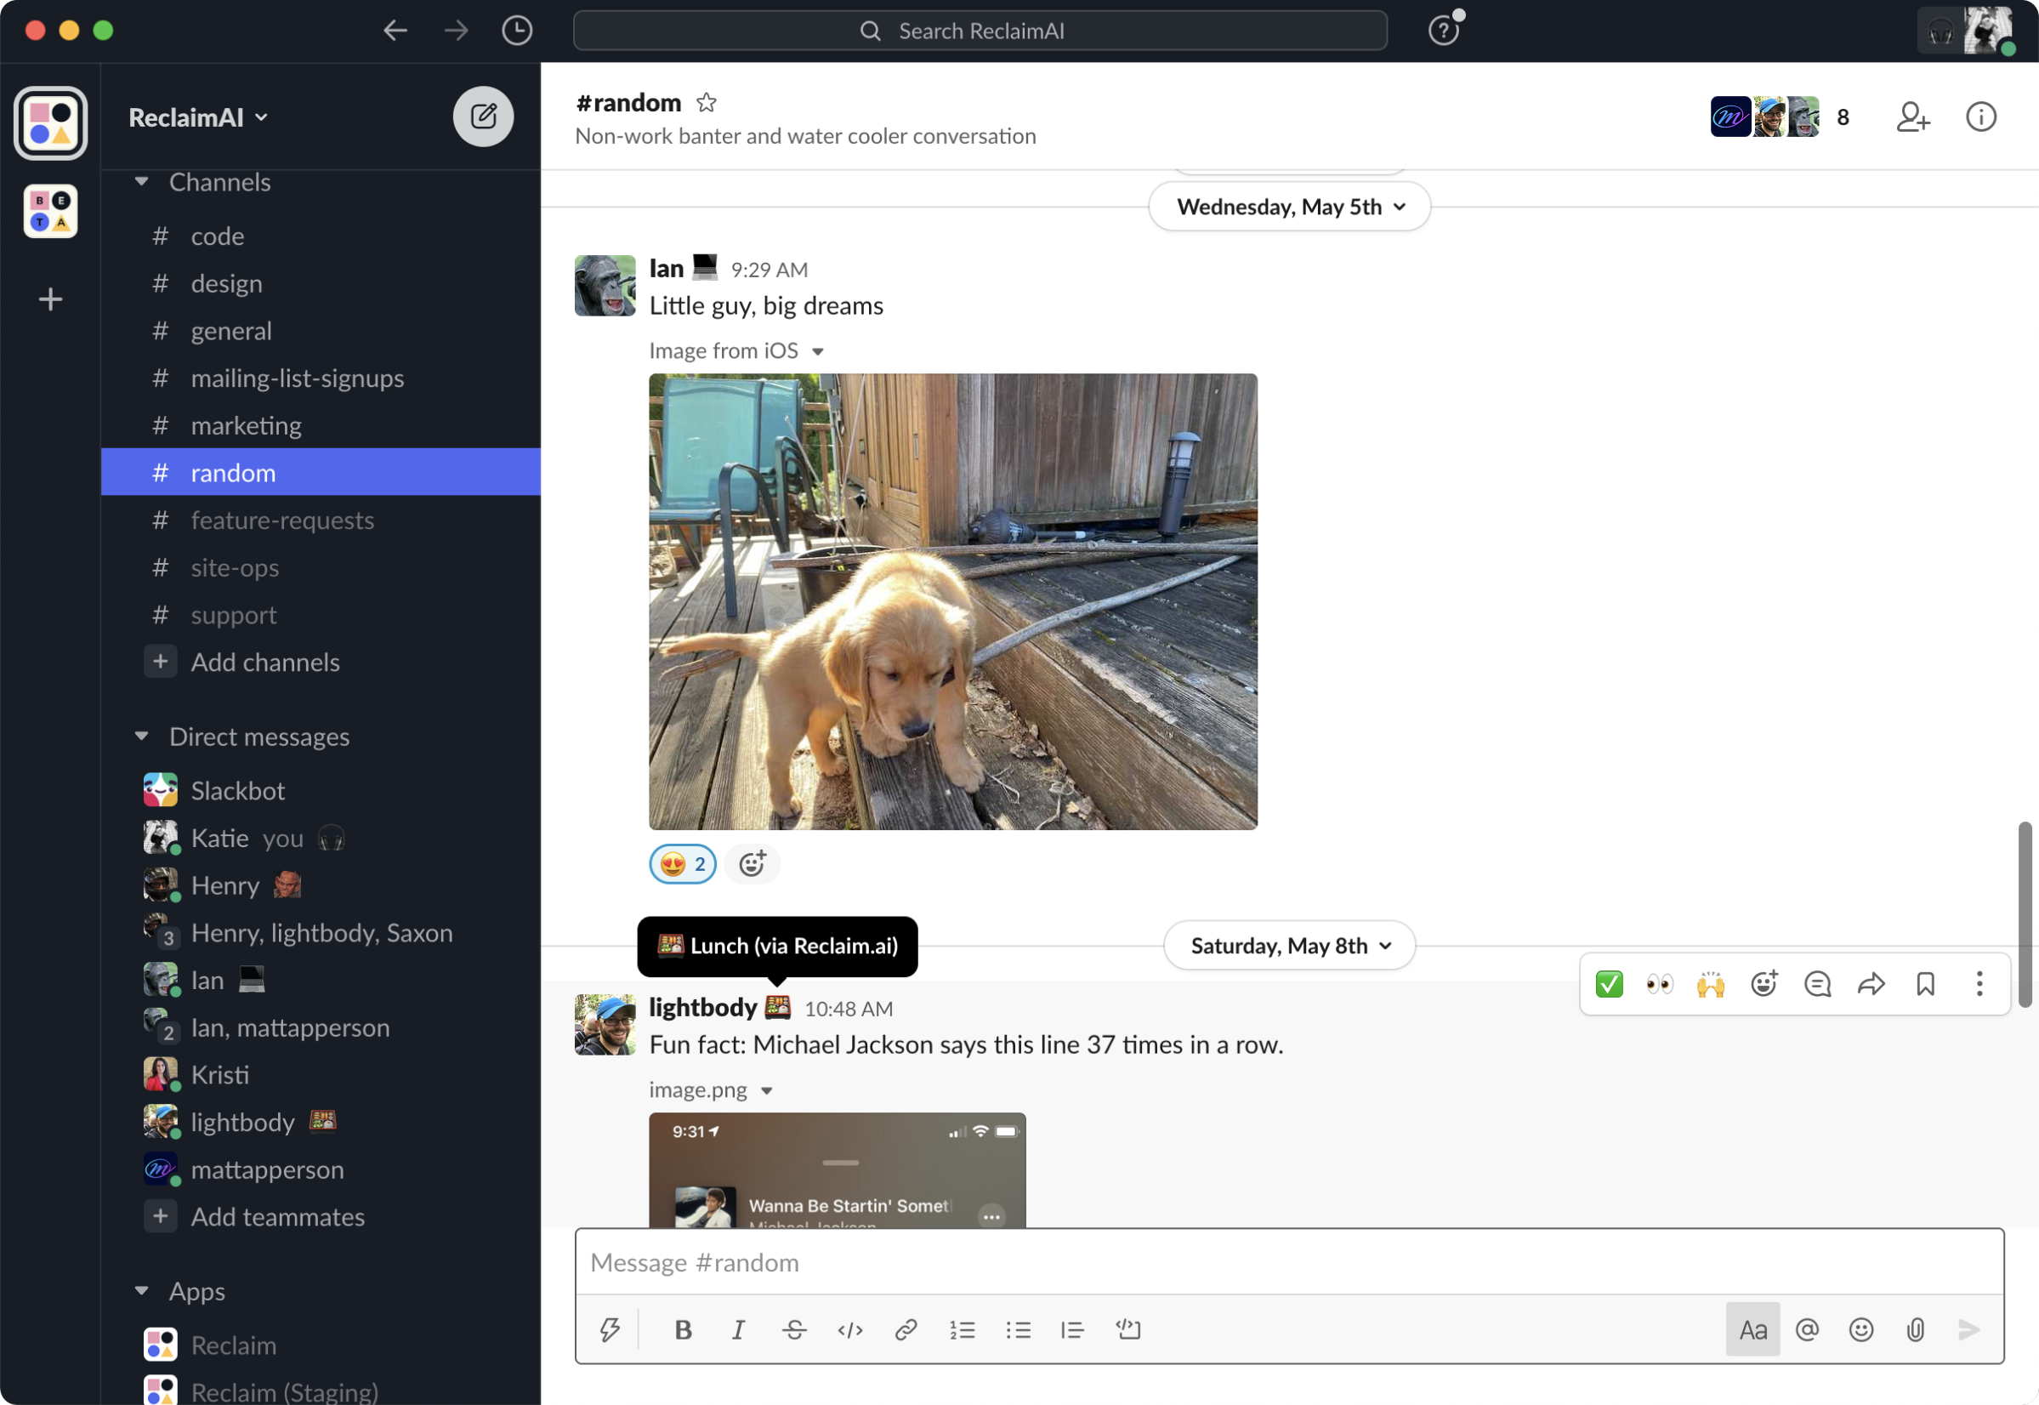The image size is (2039, 1405).
Task: Bookmark the lightbody message
Action: (1924, 983)
